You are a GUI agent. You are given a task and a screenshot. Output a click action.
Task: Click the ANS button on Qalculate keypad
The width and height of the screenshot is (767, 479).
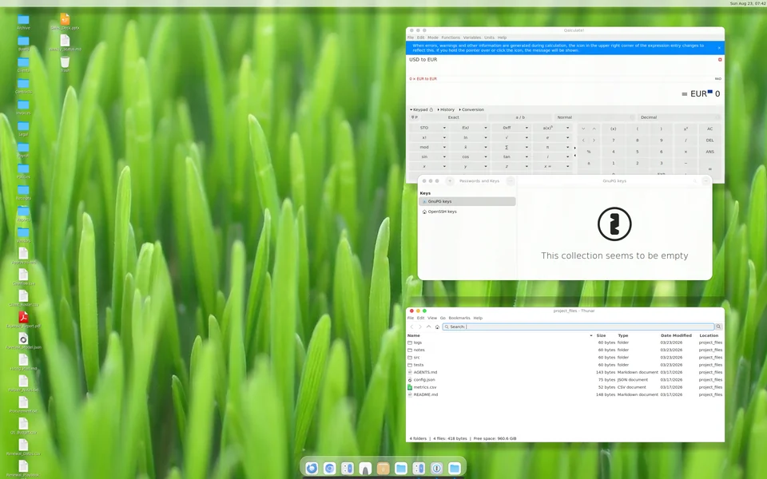coord(709,152)
